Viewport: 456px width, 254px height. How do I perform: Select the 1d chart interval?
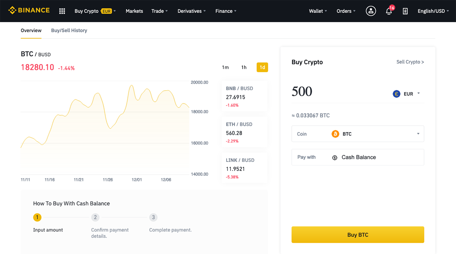pos(262,67)
